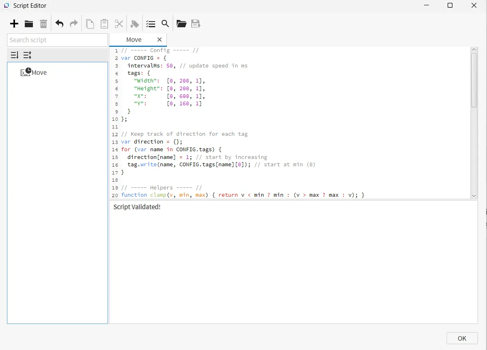Click the trash delete icon
Viewport: 487px width, 350px height.
(x=43, y=24)
